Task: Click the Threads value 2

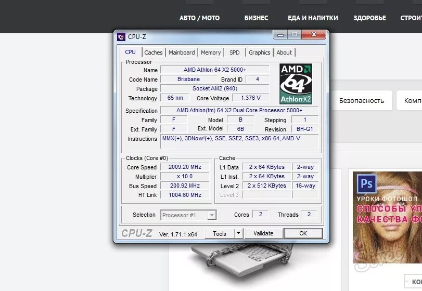Action: (309, 214)
